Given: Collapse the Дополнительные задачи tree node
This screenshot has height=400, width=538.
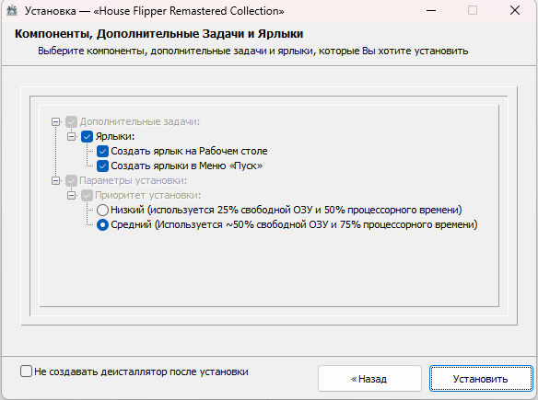Looking at the screenshot, I should 55,121.
